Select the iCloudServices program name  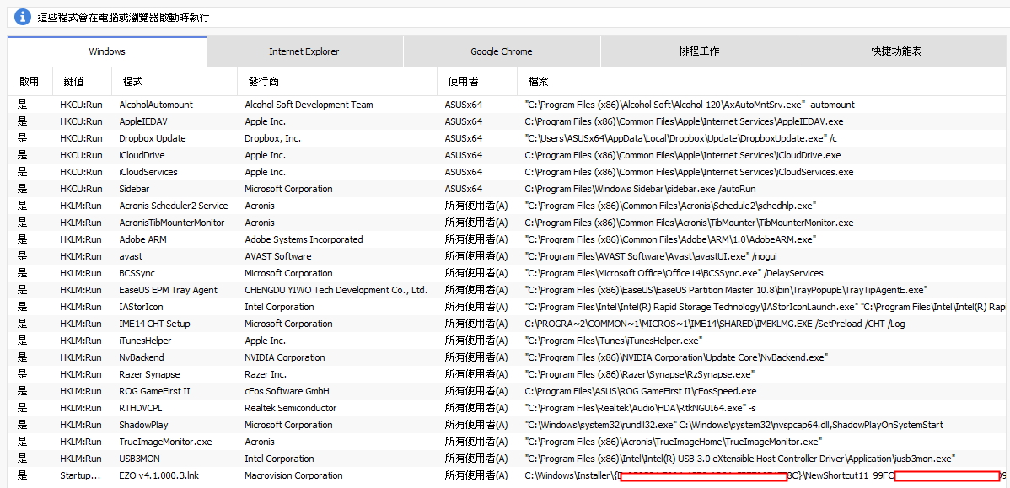148,172
